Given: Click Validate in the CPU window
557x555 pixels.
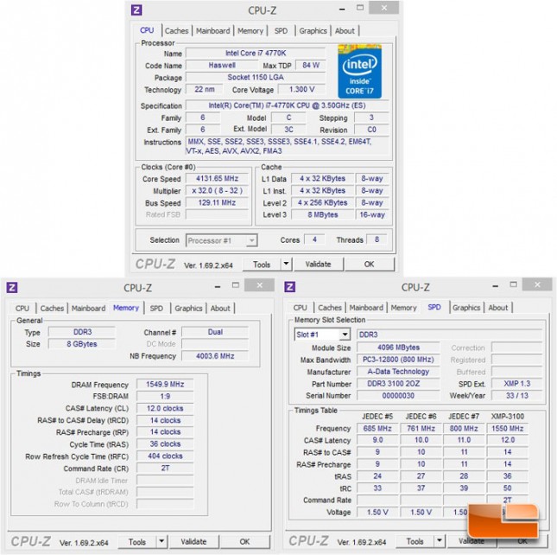Looking at the screenshot, I should click(319, 265).
